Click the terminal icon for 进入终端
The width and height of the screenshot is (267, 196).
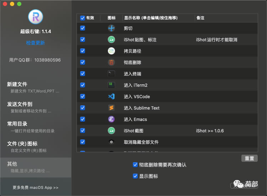click(x=111, y=74)
